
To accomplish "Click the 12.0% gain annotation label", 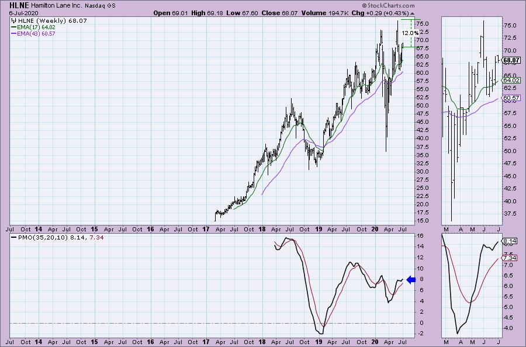I will pos(410,33).
